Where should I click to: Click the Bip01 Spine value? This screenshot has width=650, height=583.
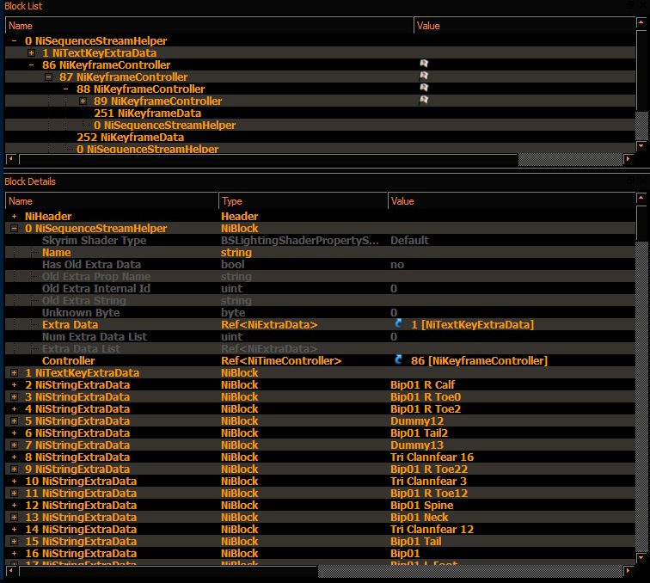[421, 505]
